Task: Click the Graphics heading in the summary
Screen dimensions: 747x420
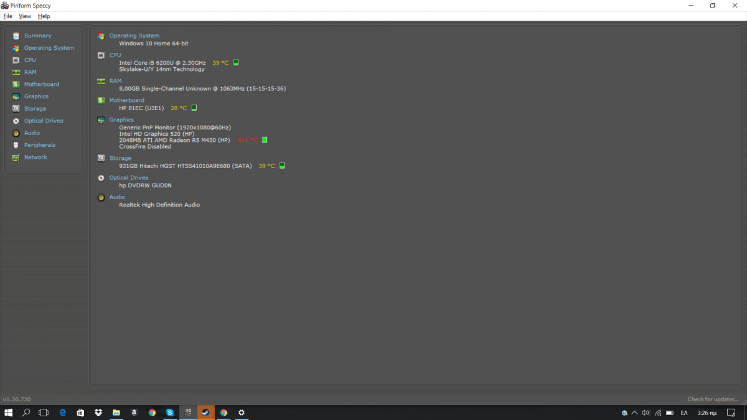Action: pos(121,119)
